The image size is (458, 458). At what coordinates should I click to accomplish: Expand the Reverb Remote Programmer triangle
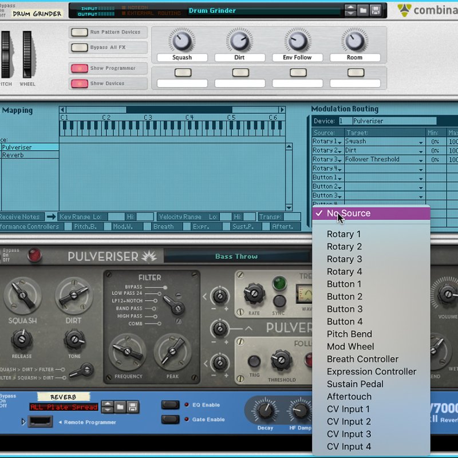coord(23,422)
